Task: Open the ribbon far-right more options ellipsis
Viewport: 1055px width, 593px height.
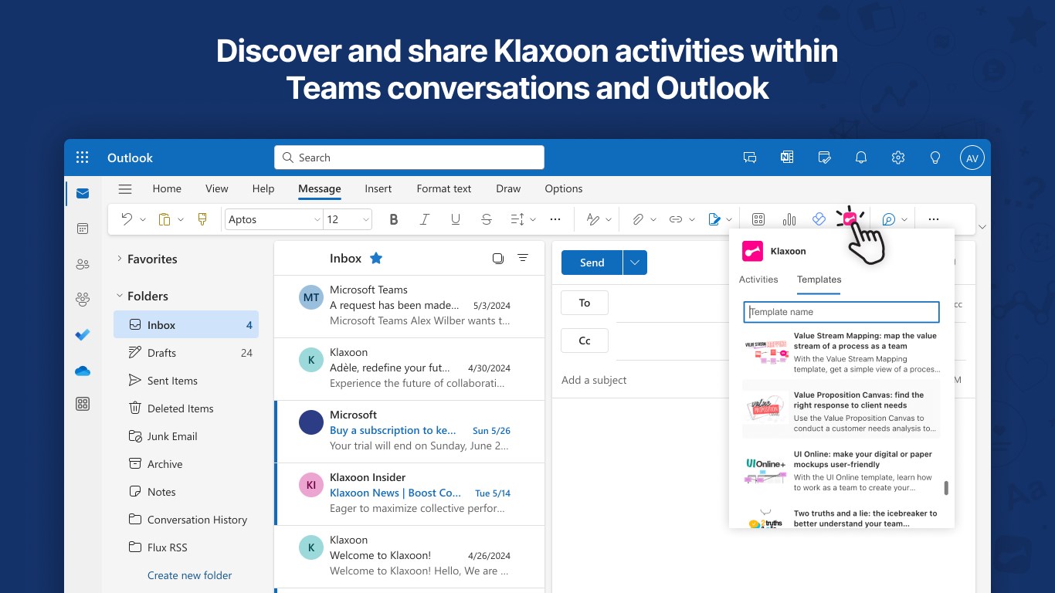Action: (x=934, y=219)
